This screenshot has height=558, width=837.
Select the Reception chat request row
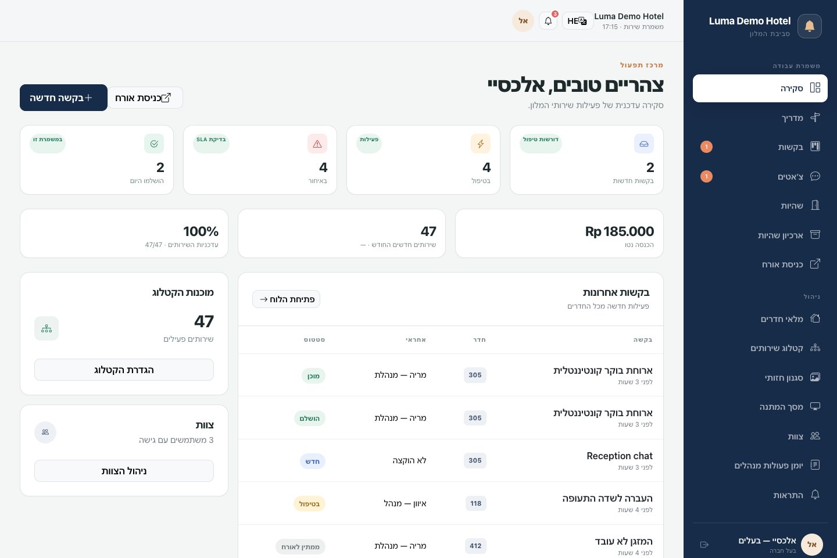[x=450, y=460]
